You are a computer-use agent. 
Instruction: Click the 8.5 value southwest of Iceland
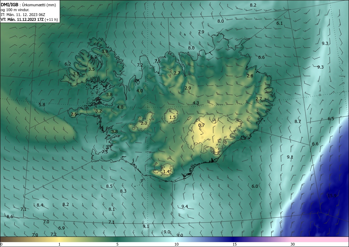pyautogui.click(x=109, y=186)
